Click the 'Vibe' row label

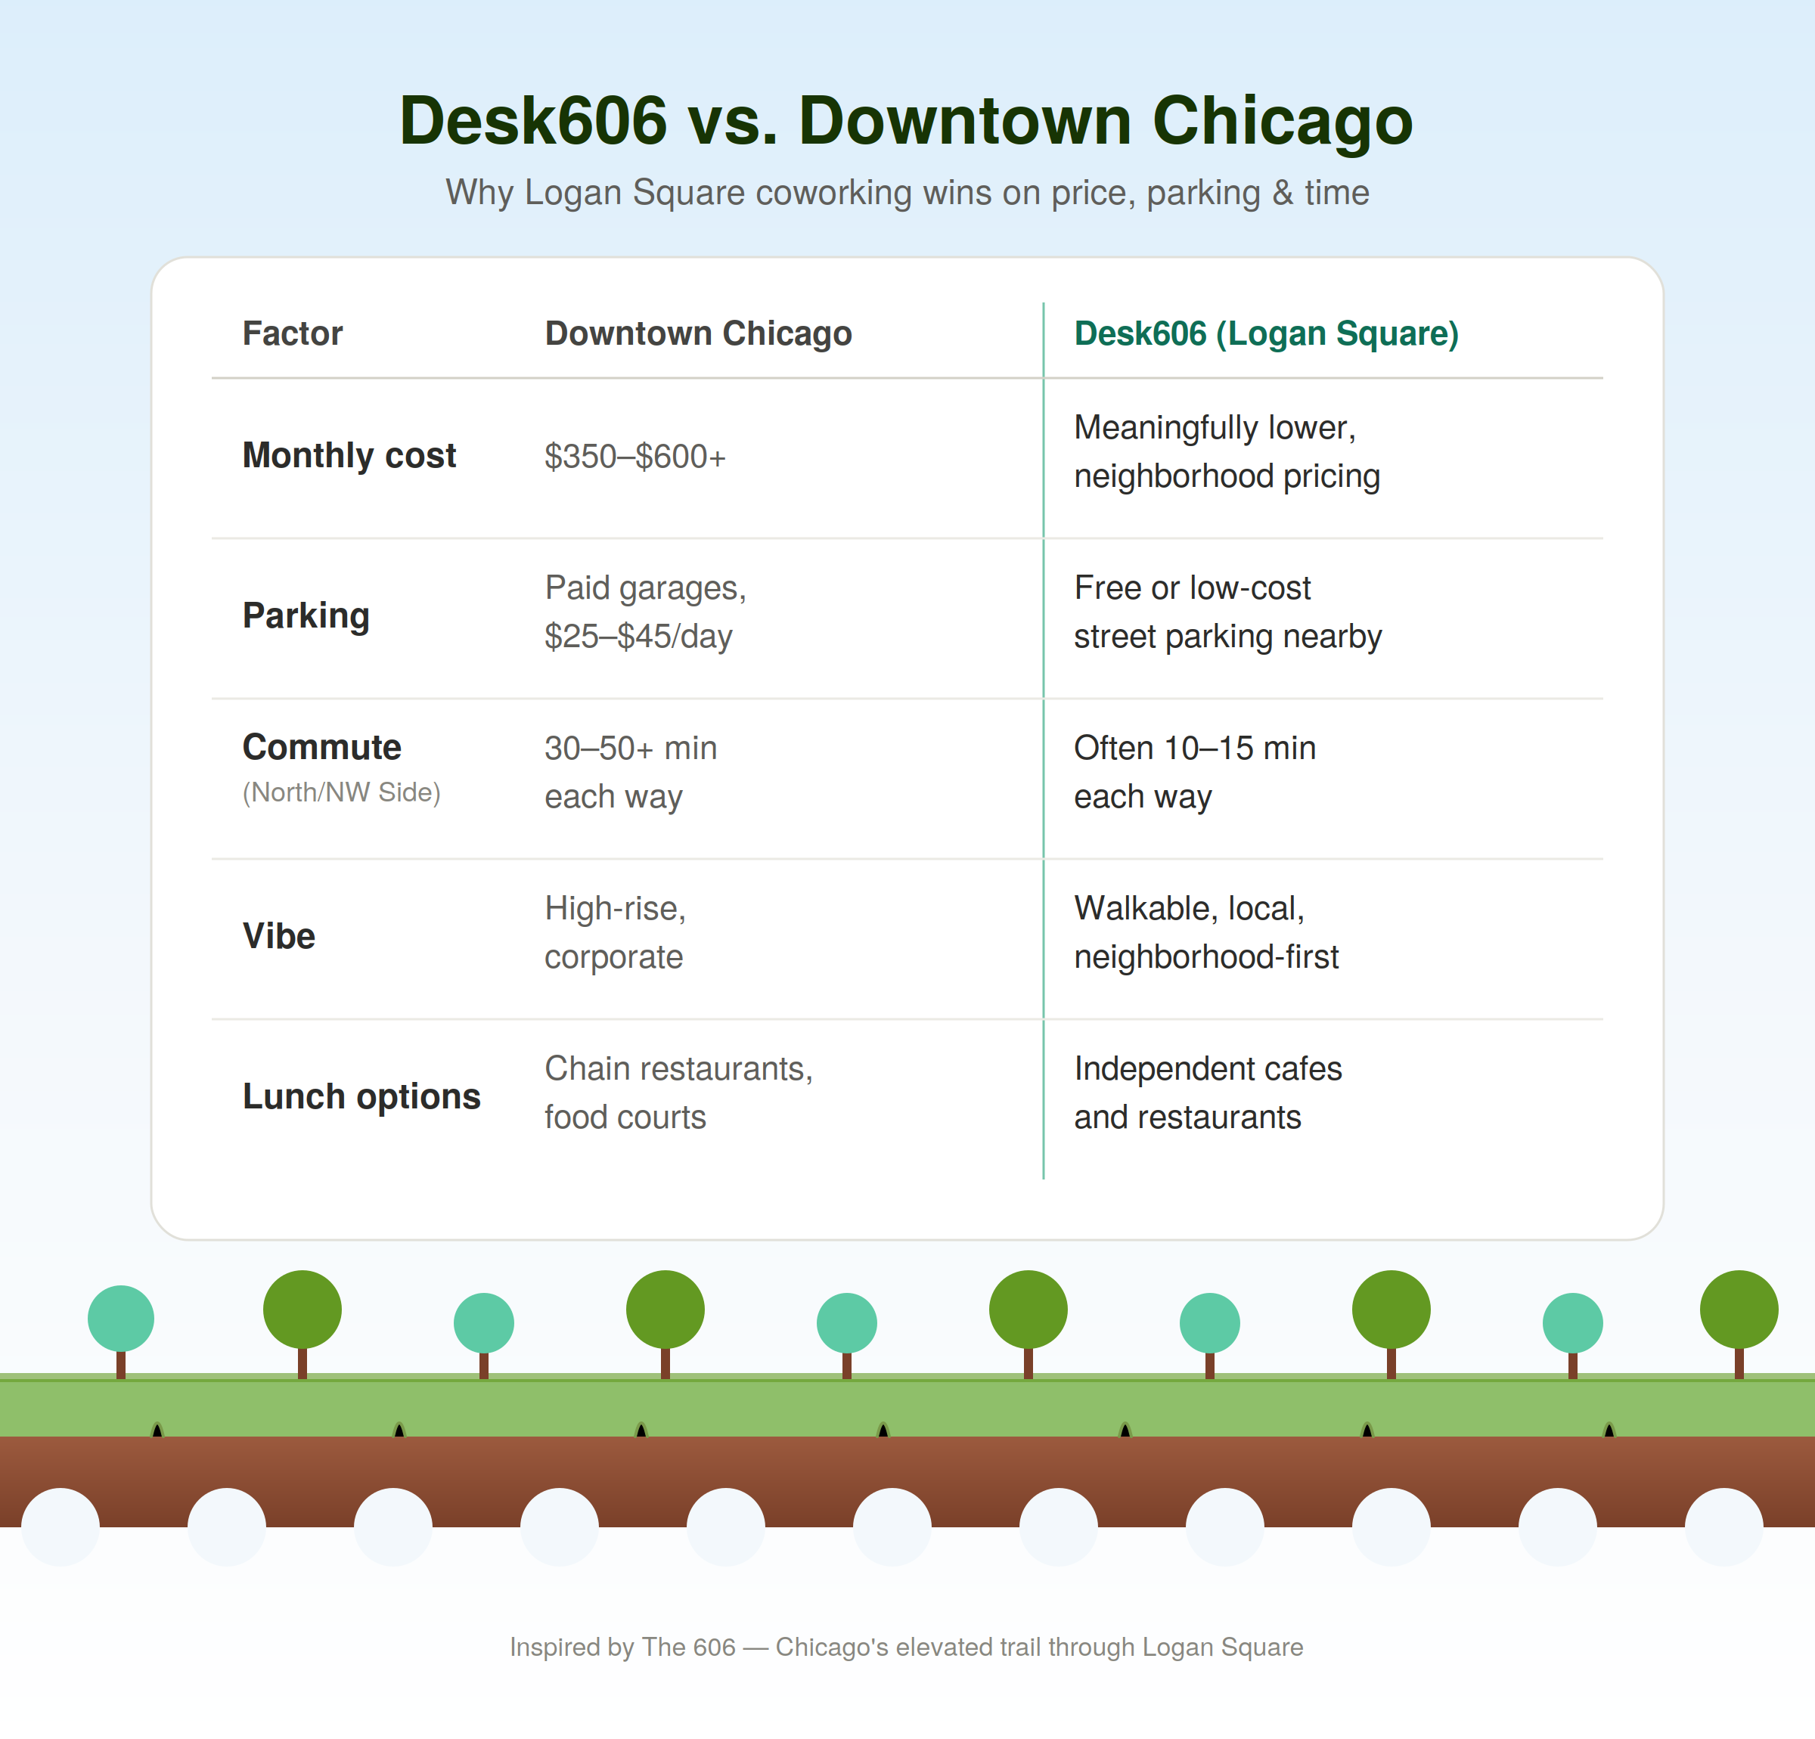coord(279,936)
